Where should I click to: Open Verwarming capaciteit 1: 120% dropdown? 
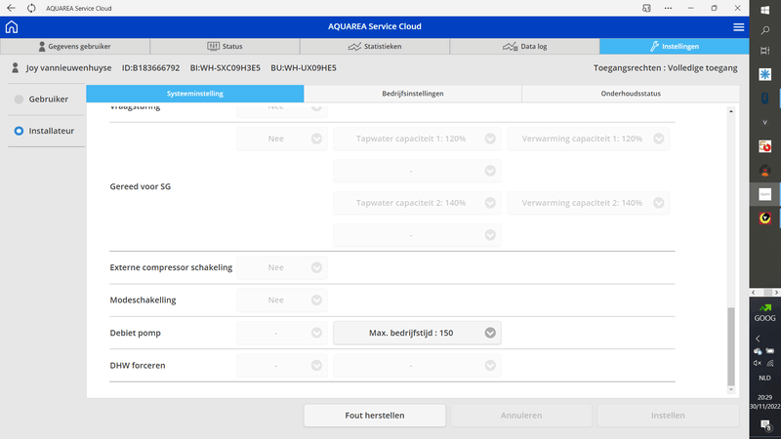coord(589,139)
